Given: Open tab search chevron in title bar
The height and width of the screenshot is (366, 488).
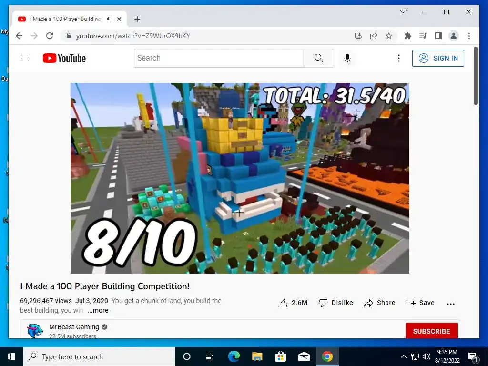Looking at the screenshot, I should click(402, 12).
